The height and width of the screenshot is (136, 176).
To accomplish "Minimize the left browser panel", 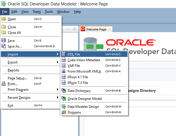I will click(75, 29).
